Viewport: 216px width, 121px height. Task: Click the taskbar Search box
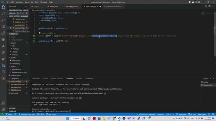tap(76, 118)
